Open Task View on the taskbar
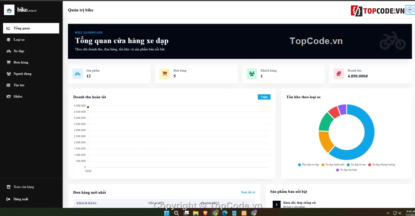This screenshot has height=216, width=415. 186,213
